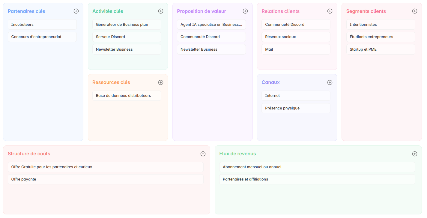The image size is (427, 218).
Task: Click the Activités clés heading
Action: 108,11
